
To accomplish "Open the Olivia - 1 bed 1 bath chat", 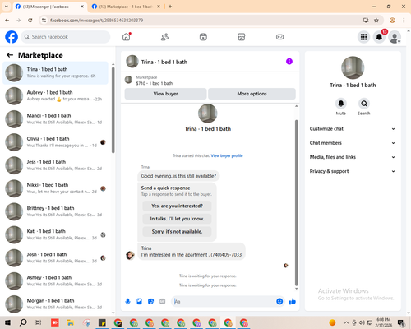I will pos(55,142).
